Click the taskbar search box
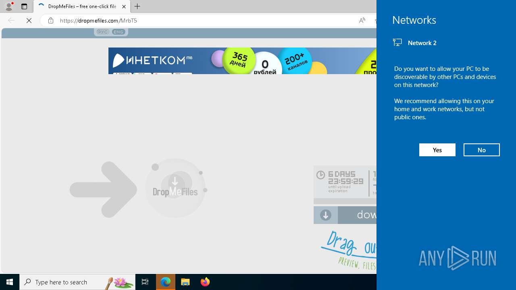This screenshot has height=290, width=516. coord(77,282)
